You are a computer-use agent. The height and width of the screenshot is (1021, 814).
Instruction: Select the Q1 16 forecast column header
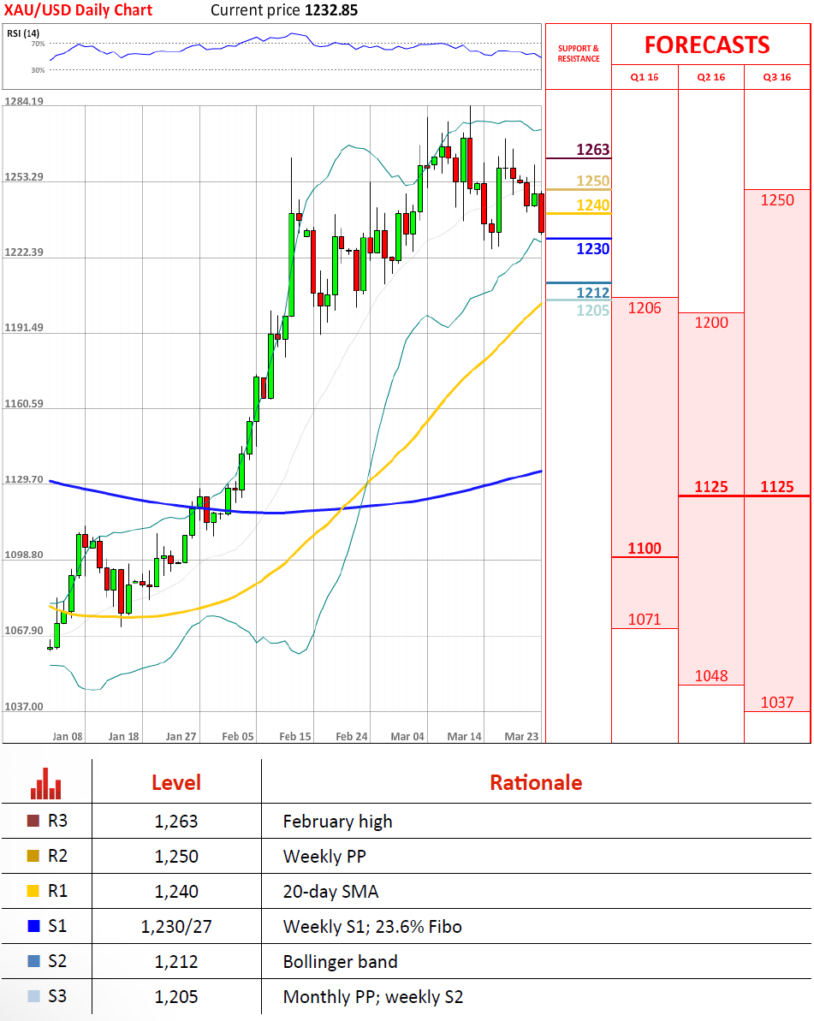tap(645, 77)
